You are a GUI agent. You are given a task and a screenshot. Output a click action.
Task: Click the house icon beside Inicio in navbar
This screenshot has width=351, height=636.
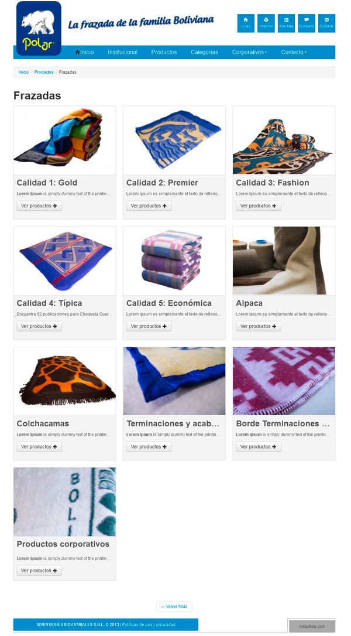[77, 52]
